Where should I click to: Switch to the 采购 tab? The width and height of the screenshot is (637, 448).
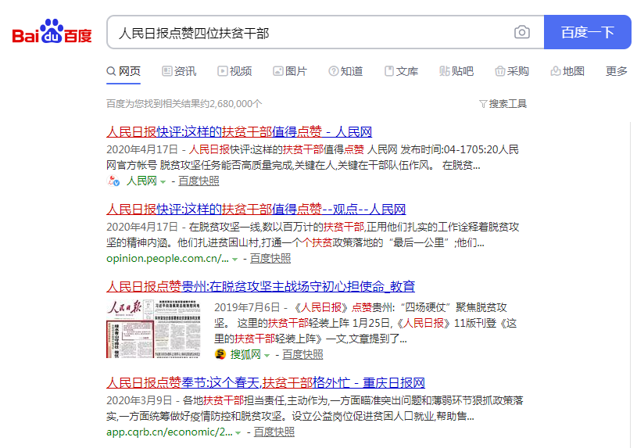pos(512,72)
